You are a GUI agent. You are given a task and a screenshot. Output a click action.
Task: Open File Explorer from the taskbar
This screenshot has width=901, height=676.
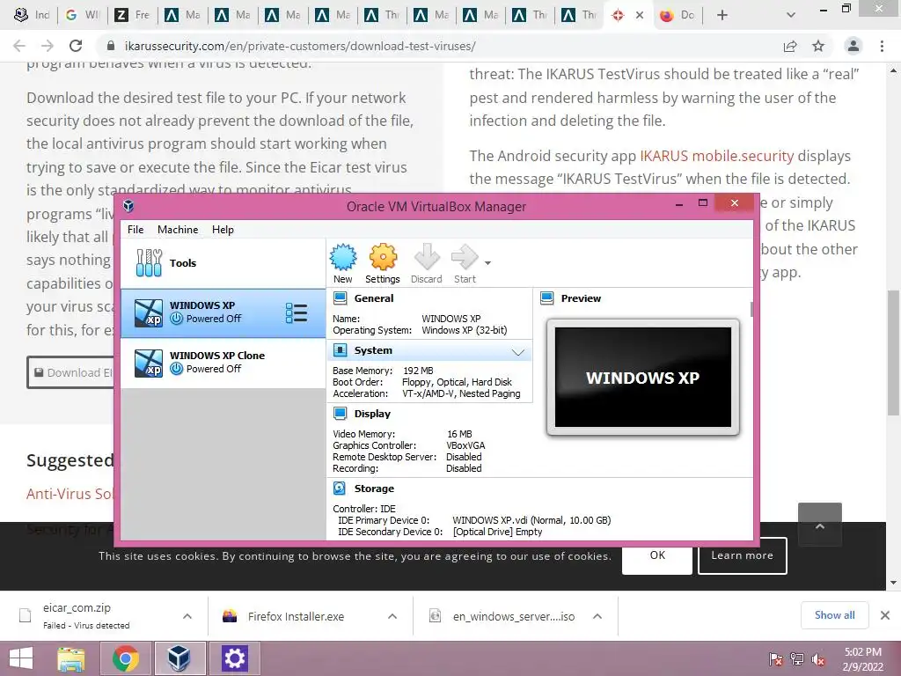click(x=71, y=658)
